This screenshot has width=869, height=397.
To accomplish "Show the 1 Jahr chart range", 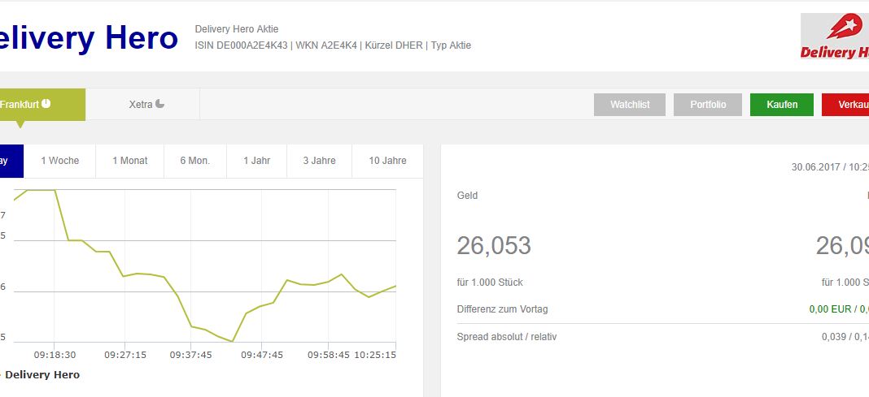I will [x=256, y=161].
